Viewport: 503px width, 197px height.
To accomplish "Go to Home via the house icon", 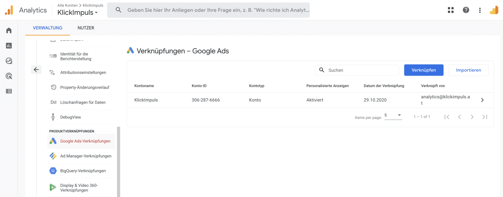I will pos(9,30).
